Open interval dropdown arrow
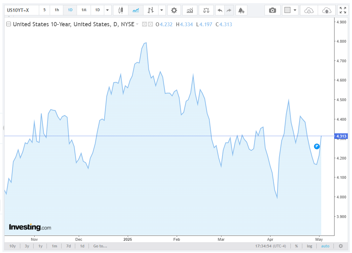The image size is (352, 253). click(x=107, y=10)
